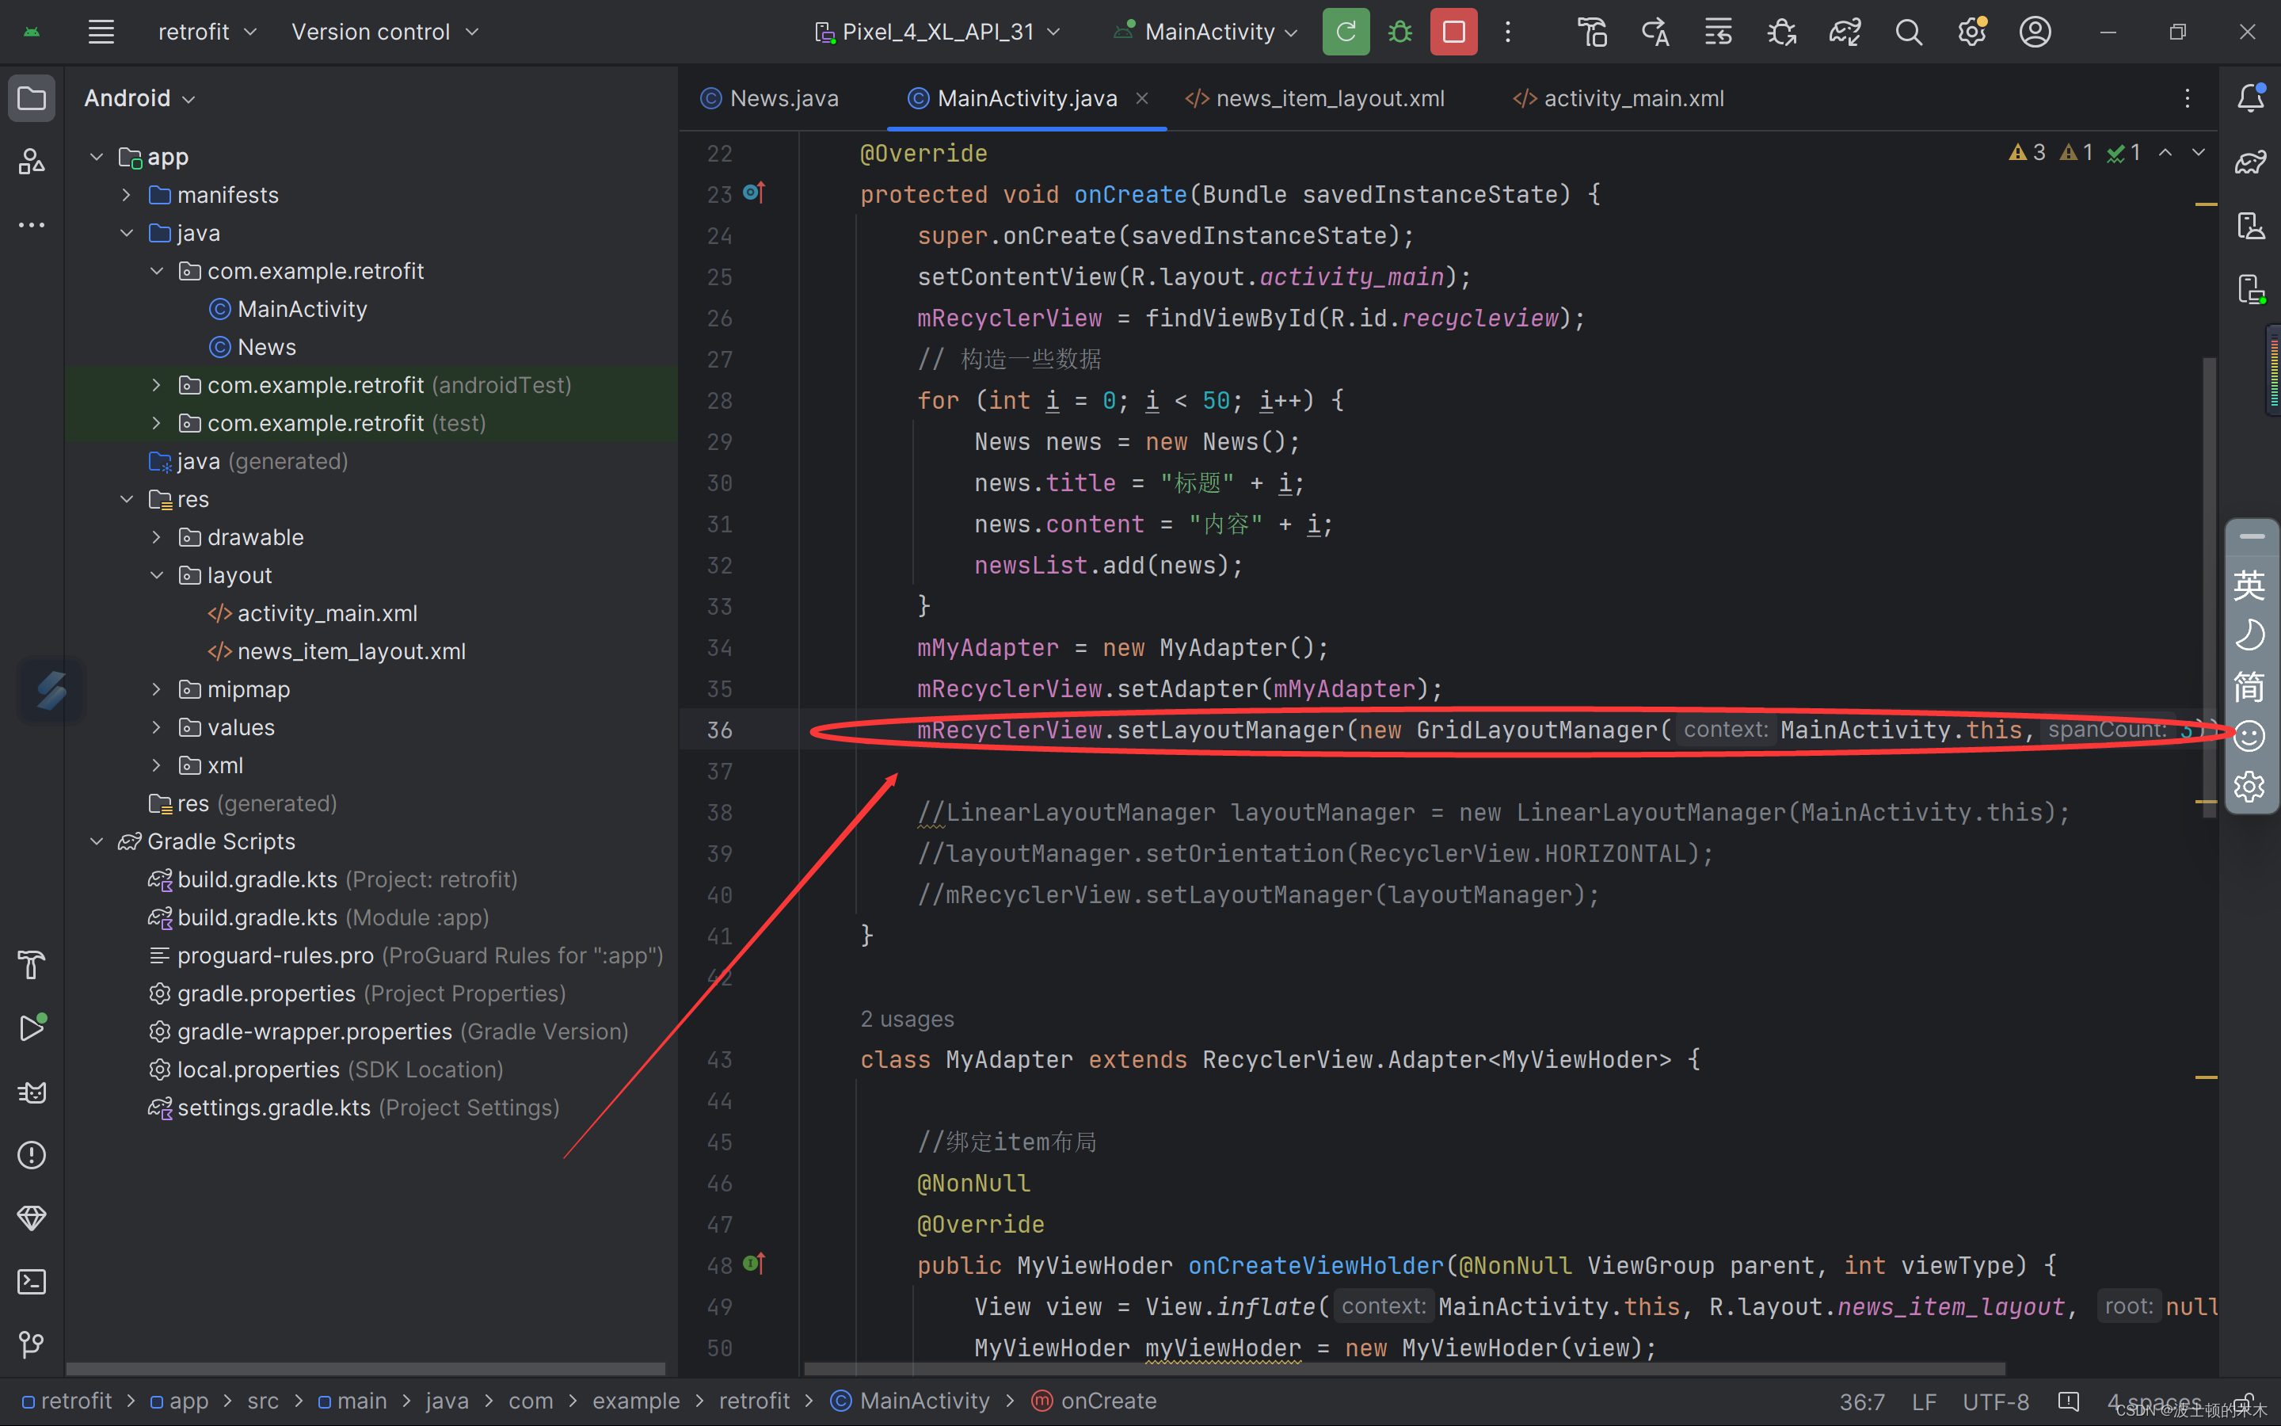Collapse Gradle Scripts node
This screenshot has width=2281, height=1426.
click(96, 841)
